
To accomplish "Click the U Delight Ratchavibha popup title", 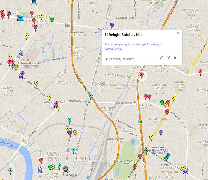I will (124, 35).
